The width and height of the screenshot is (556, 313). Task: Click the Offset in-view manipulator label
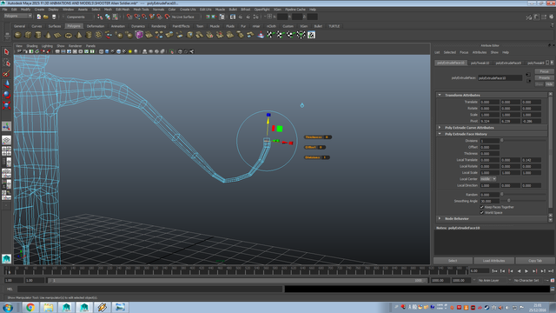(x=314, y=147)
